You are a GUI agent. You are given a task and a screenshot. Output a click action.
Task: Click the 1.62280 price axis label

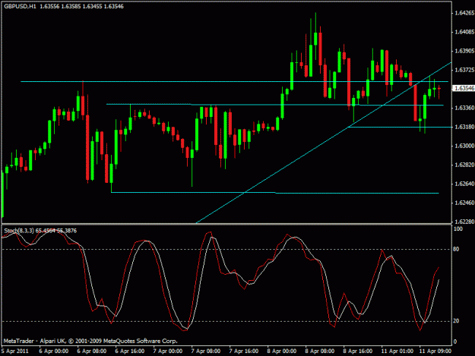point(464,222)
